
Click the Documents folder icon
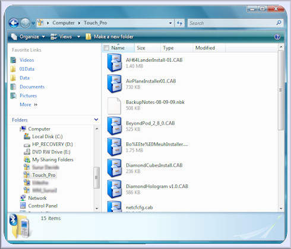point(13,87)
